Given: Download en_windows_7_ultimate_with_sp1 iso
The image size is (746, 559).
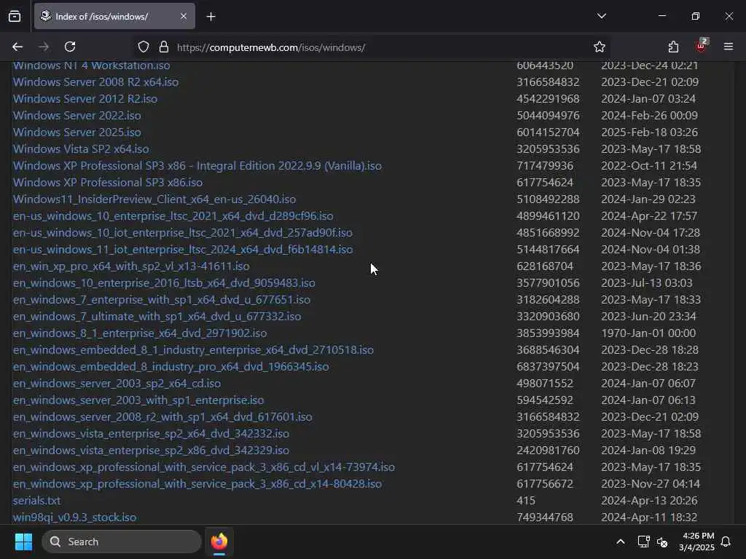Looking at the screenshot, I should pos(157,316).
